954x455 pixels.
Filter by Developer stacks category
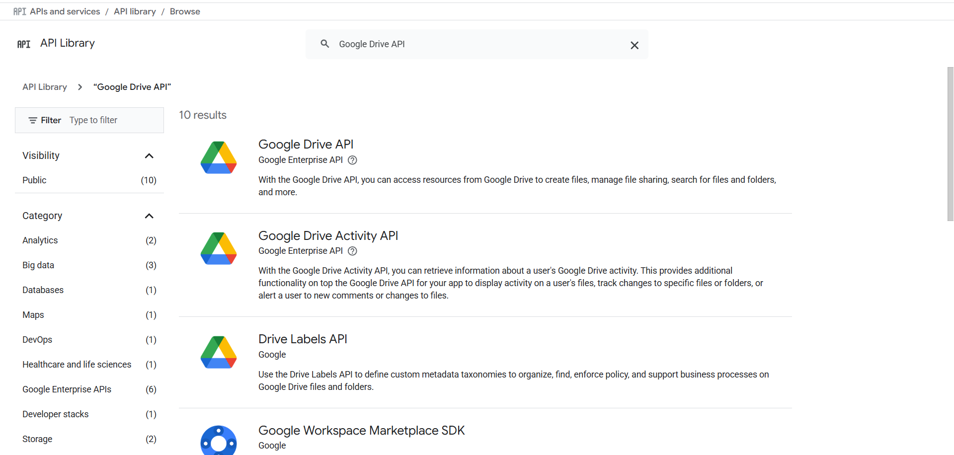pos(89,414)
